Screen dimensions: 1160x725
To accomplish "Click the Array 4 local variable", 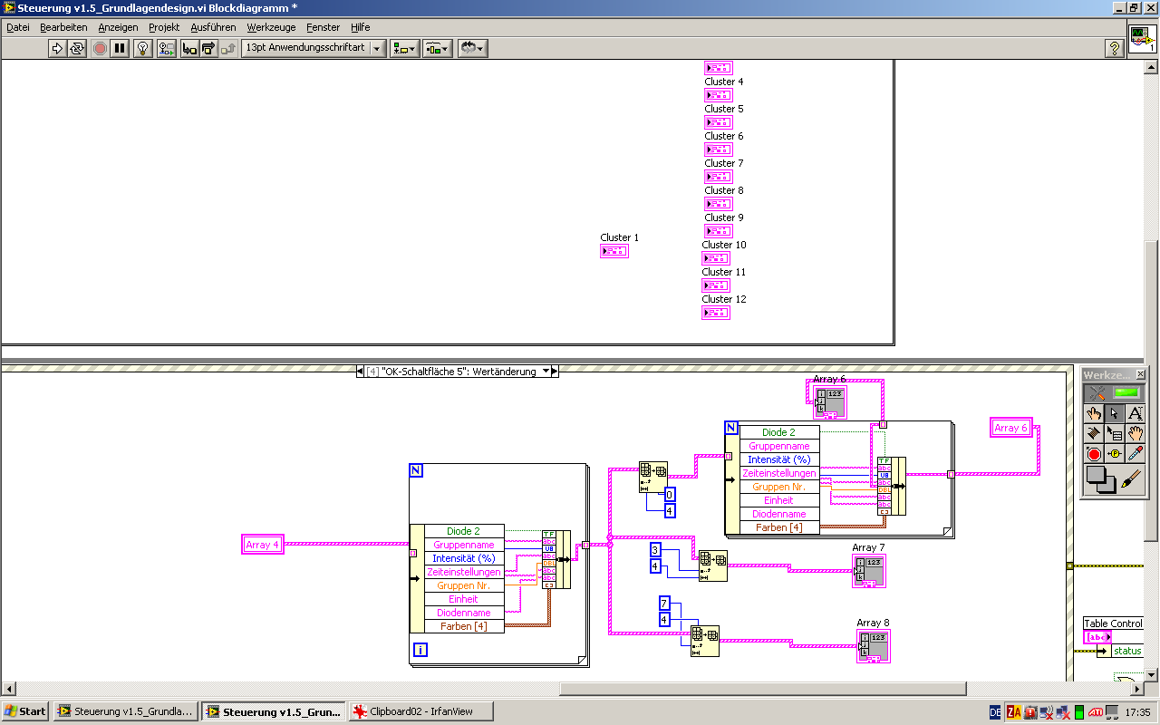I will [263, 545].
